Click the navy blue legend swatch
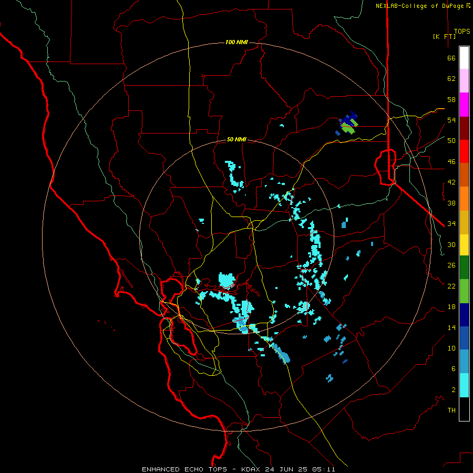Viewport: 473px width, 473px height. (464, 315)
